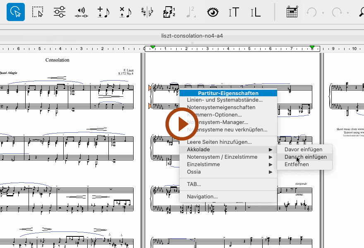Click the guitar chord diagram icon
The image size is (364, 248).
tap(292, 12)
